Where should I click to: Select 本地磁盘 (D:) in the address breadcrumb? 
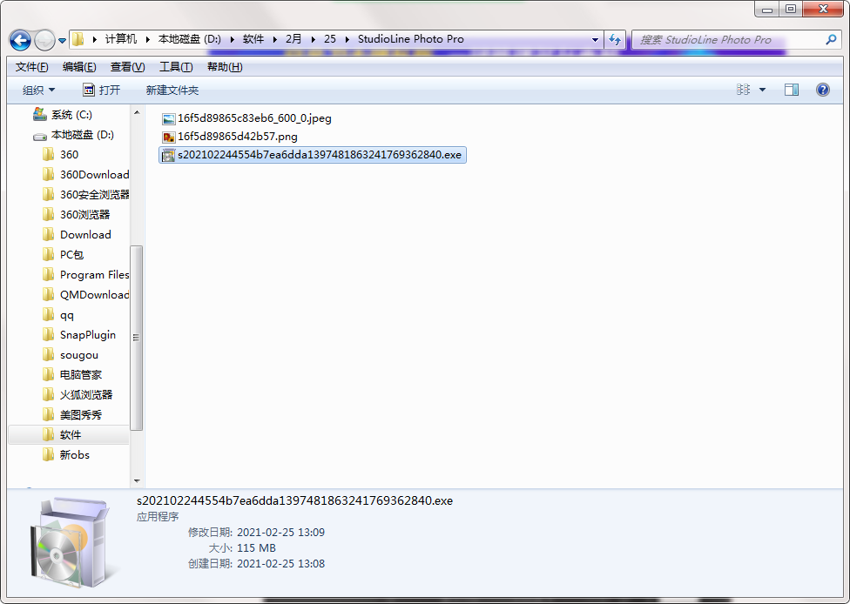(x=189, y=39)
